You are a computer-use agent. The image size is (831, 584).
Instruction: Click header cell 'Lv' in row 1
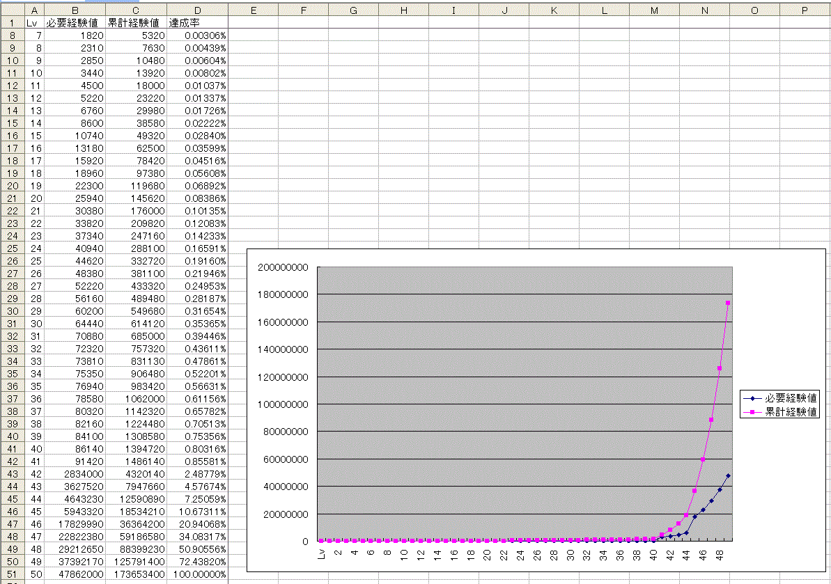[34, 23]
